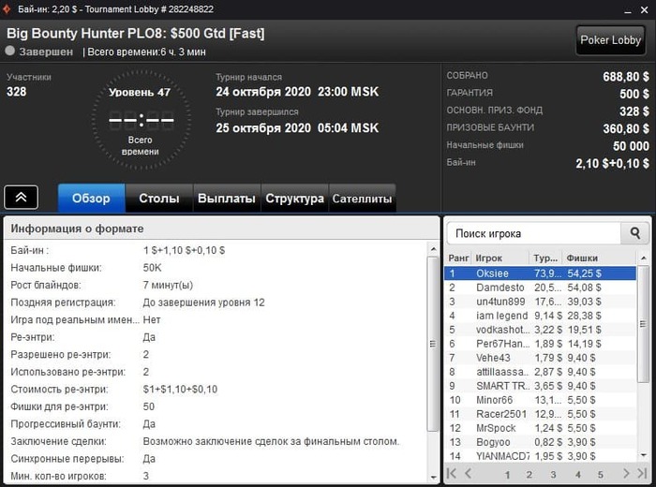
Task: Return to Poker Lobby
Action: 610,40
